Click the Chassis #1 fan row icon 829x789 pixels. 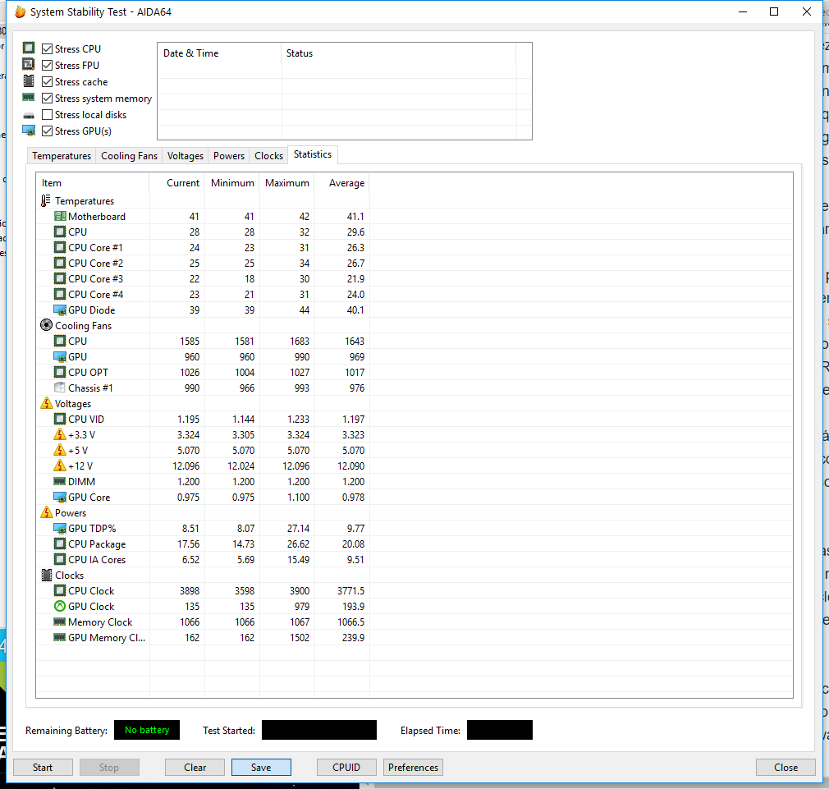(x=60, y=388)
